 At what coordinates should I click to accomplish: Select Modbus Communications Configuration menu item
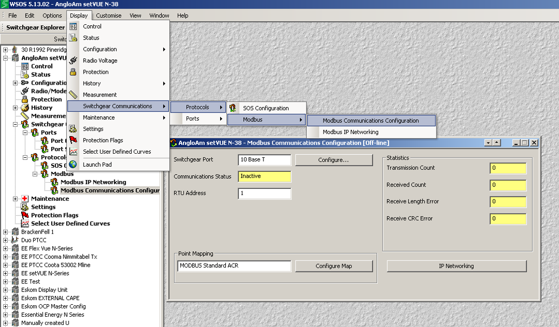pos(371,121)
